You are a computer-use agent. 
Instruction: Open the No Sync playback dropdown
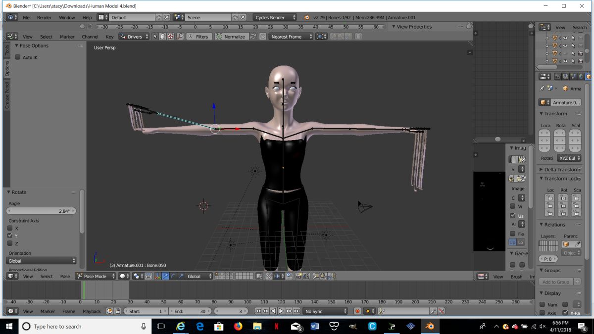tap(326, 311)
